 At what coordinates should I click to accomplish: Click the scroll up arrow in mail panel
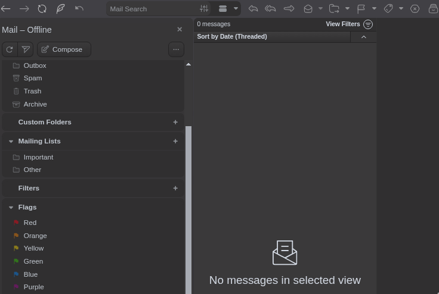coord(188,64)
